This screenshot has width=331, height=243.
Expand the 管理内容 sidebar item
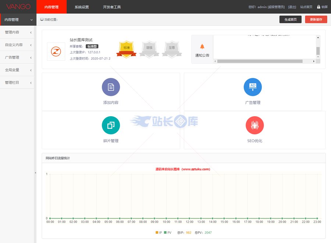pos(17,32)
